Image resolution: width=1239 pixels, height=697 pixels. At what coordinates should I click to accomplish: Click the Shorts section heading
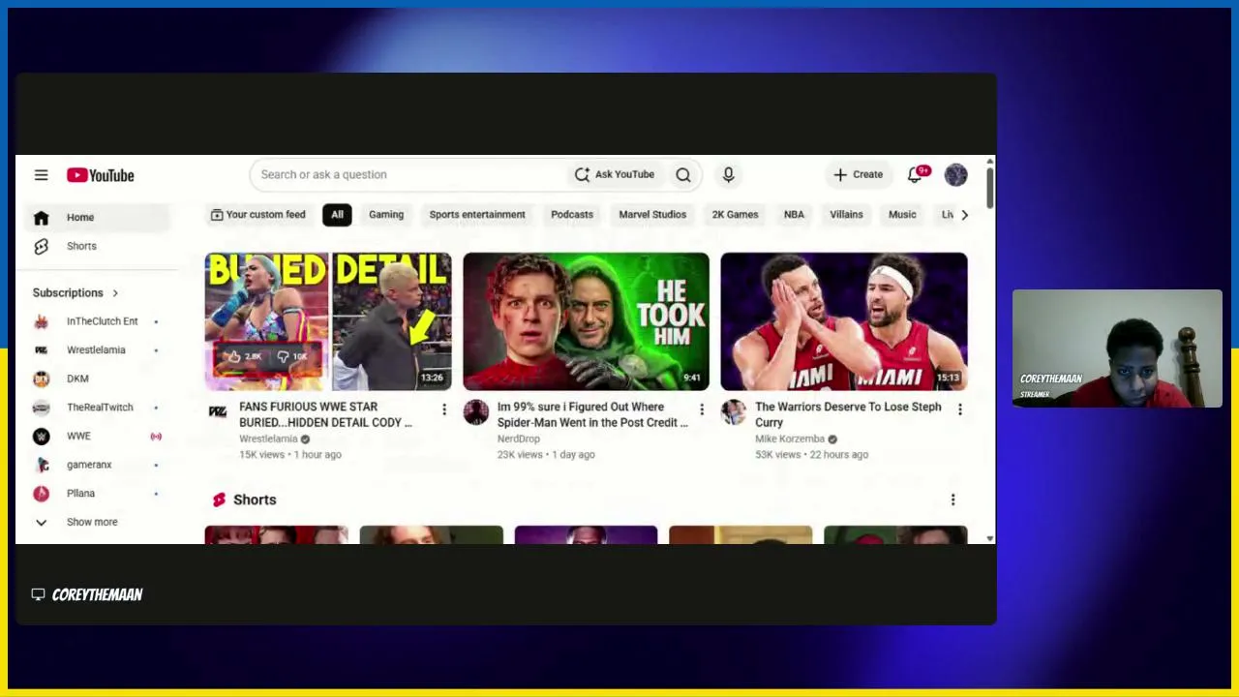click(x=255, y=500)
